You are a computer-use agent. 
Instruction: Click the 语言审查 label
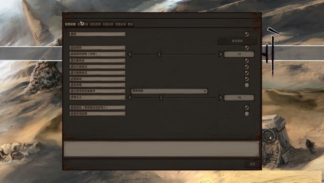[98, 85]
